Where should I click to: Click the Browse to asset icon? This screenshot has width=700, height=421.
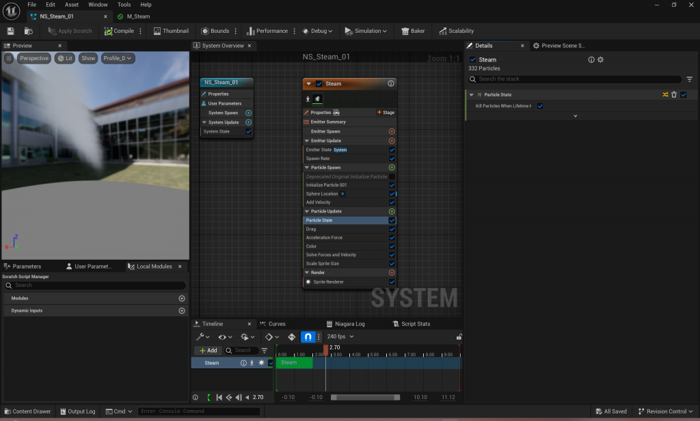pyautogui.click(x=28, y=31)
